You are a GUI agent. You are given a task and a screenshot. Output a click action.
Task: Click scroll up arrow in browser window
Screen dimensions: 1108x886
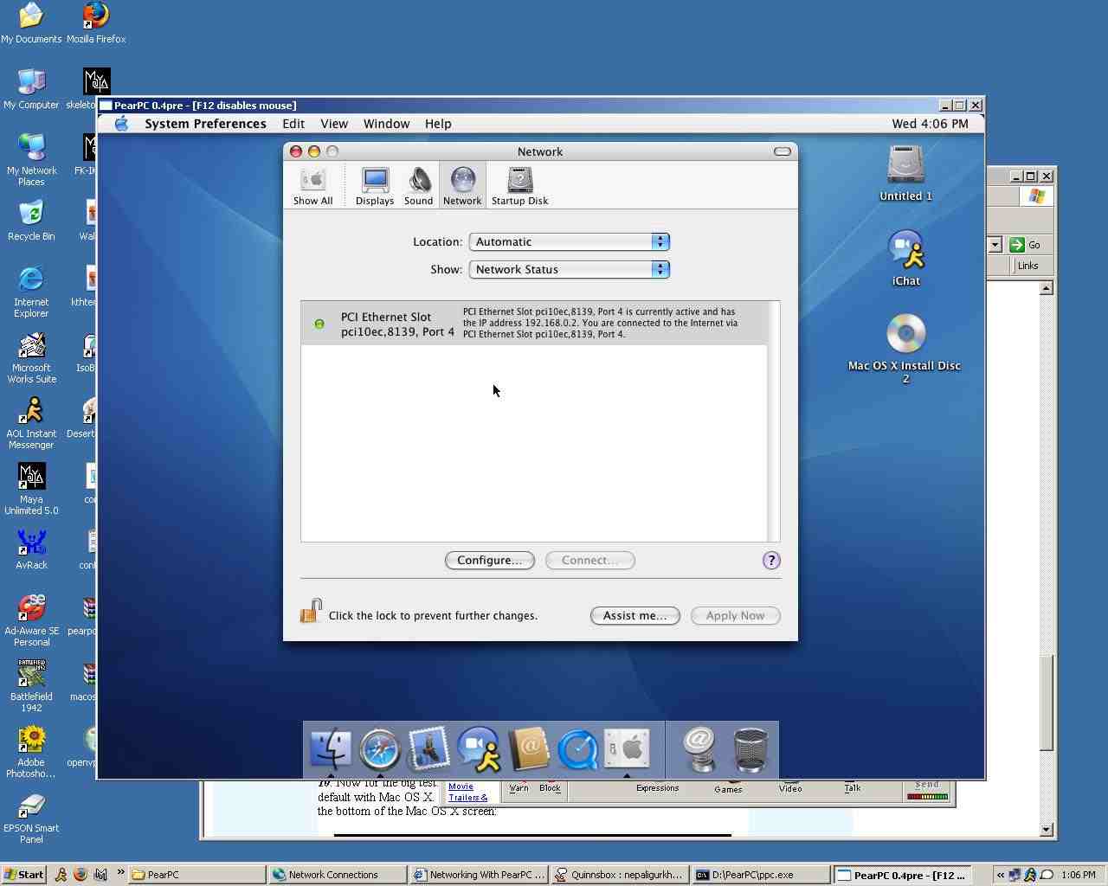[1047, 288]
